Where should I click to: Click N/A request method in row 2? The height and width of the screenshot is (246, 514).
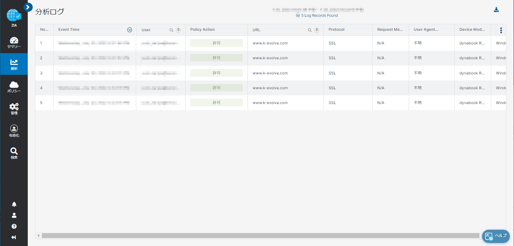pyautogui.click(x=381, y=58)
